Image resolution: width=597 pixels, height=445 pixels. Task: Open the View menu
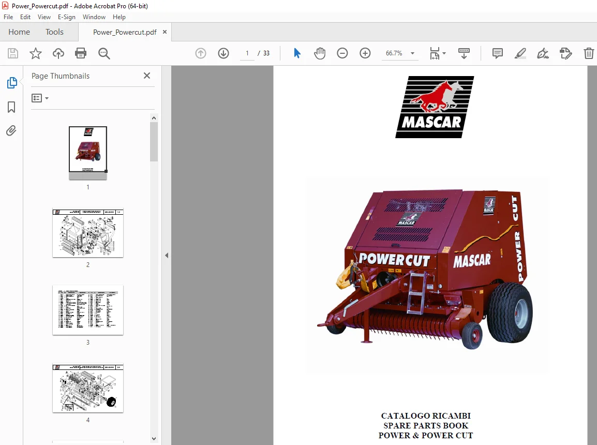point(44,17)
